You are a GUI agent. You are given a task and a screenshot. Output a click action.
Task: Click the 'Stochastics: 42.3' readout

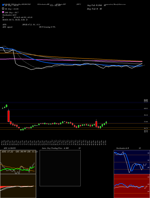9,15
